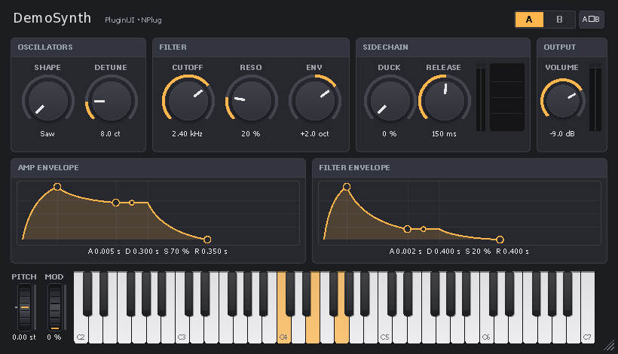Select the amp envelope release end node
This screenshot has width=618, height=354.
pyautogui.click(x=207, y=240)
